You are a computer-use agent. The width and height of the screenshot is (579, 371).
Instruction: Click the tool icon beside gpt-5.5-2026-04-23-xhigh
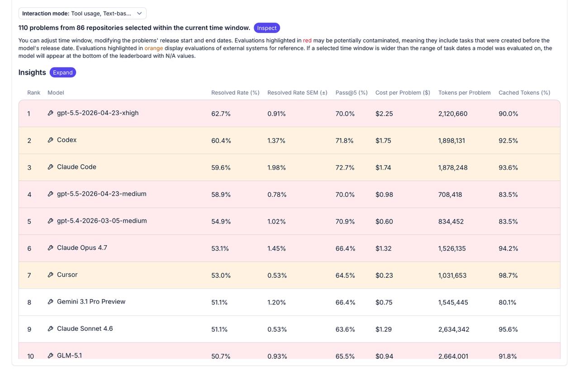click(51, 113)
